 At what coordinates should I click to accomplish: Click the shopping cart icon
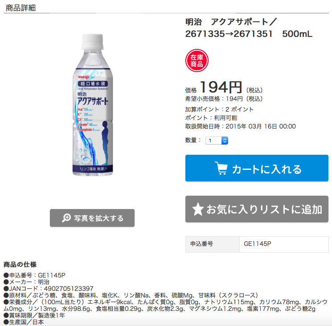221,168
